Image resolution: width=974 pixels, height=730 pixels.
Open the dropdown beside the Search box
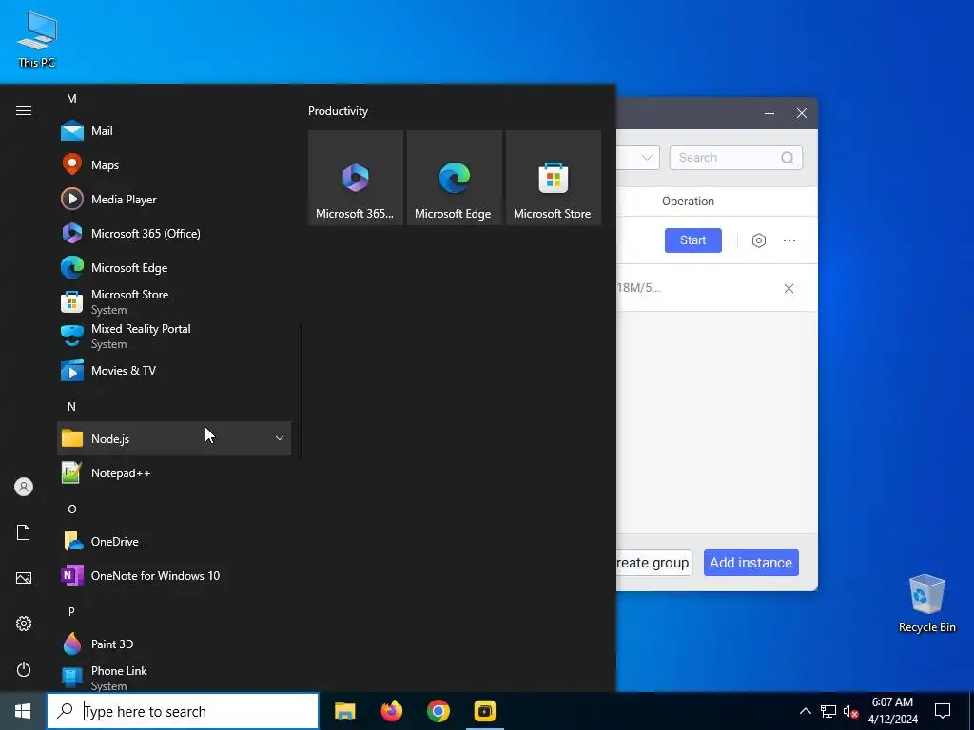click(647, 158)
